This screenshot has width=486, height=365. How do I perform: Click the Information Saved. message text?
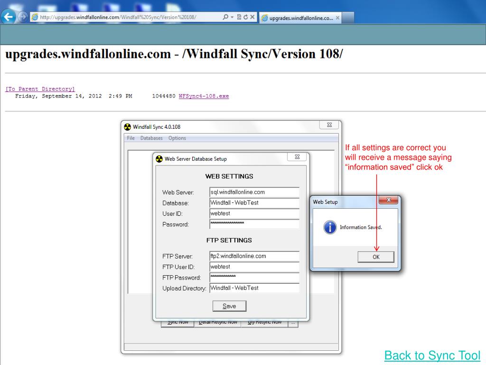361,227
